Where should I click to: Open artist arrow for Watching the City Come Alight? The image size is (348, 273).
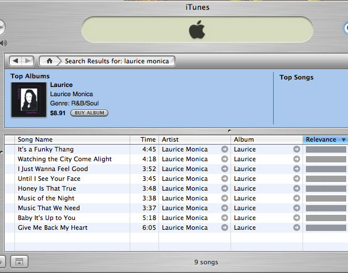pos(225,159)
